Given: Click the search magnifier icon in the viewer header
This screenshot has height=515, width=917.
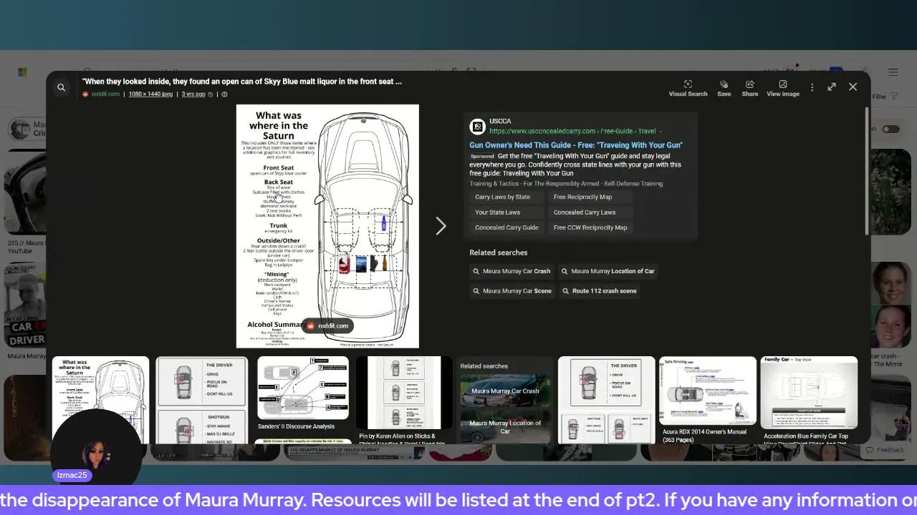Looking at the screenshot, I should point(61,87).
